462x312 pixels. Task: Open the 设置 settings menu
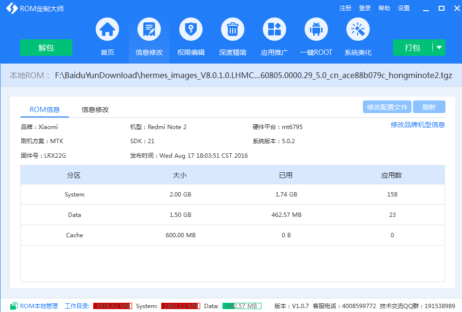tap(404, 8)
